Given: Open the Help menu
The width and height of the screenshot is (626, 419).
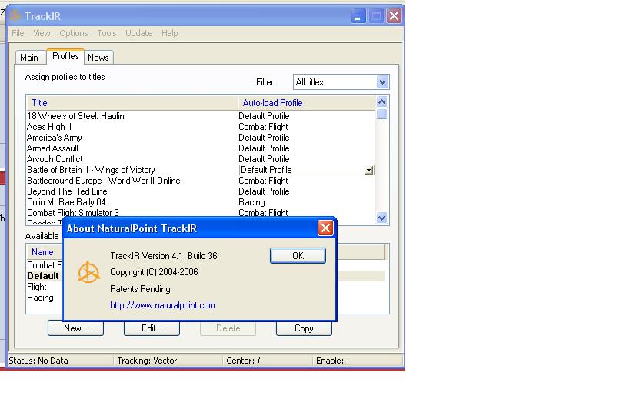Looking at the screenshot, I should tap(170, 33).
